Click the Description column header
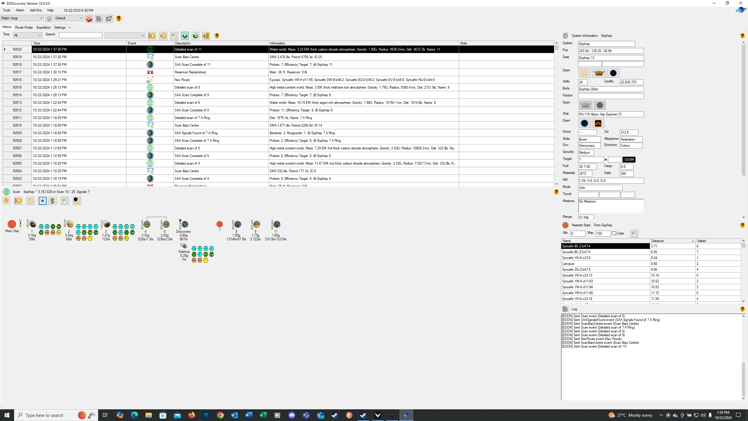 coord(221,43)
